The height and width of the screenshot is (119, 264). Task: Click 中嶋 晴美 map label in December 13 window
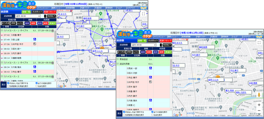click(253, 83)
